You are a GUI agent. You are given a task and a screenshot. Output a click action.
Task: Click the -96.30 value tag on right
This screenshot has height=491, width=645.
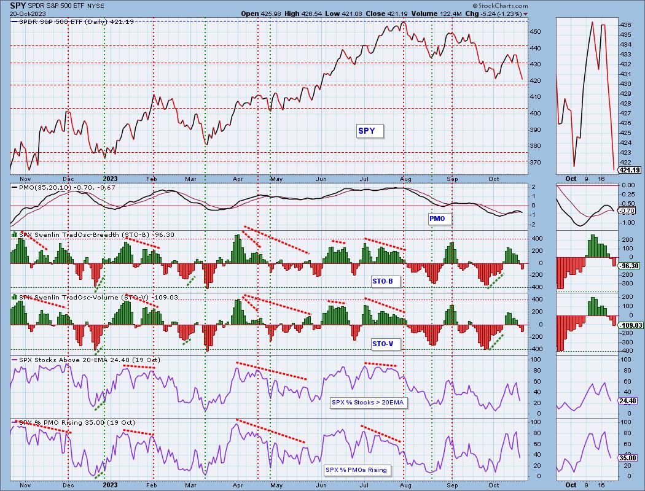630,266
